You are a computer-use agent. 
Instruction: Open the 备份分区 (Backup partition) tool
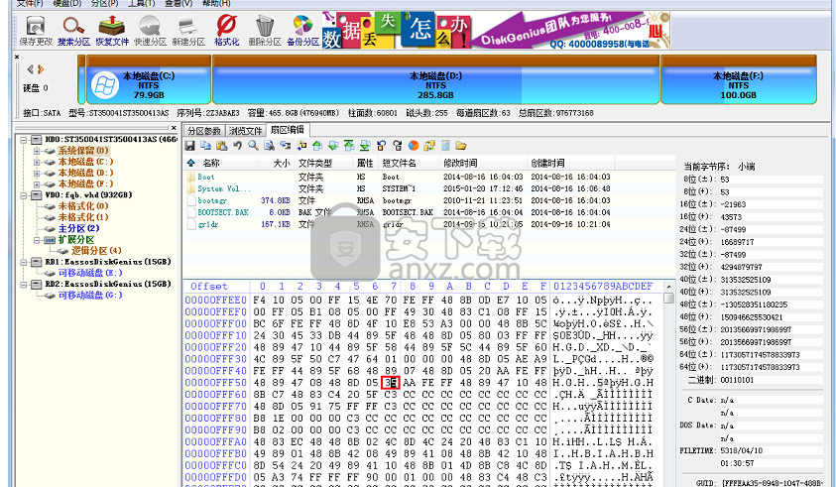tap(302, 31)
